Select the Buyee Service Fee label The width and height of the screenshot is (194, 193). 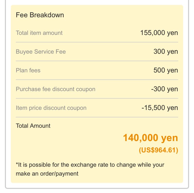click(41, 52)
